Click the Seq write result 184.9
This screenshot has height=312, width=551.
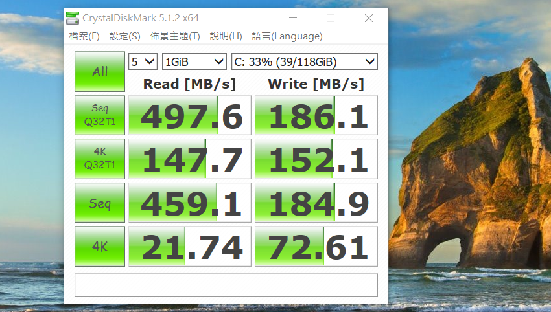pyautogui.click(x=316, y=203)
